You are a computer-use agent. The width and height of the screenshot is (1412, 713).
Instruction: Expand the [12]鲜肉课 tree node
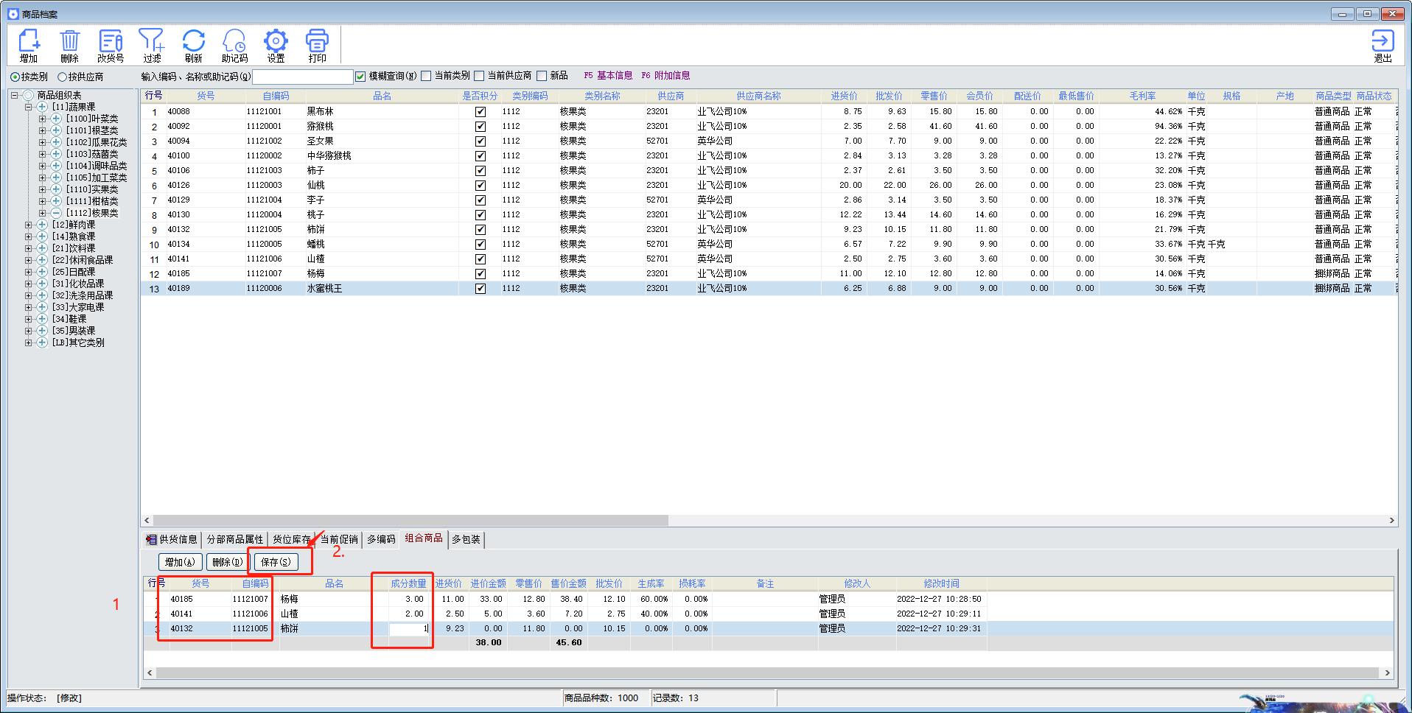tap(29, 225)
